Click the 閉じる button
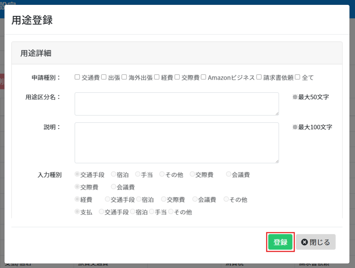This screenshot has width=355, height=268. (315, 242)
